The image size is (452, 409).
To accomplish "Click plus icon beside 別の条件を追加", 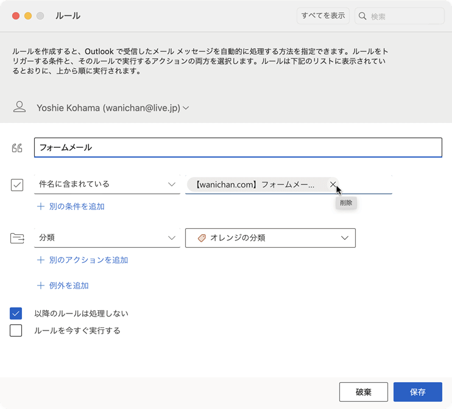I will (x=41, y=206).
